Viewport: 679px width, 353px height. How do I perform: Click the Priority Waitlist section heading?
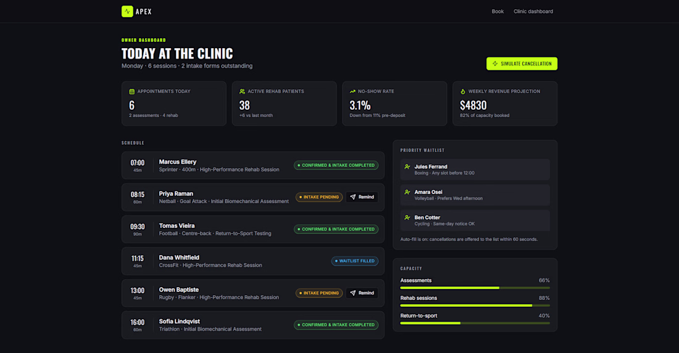[x=422, y=150]
